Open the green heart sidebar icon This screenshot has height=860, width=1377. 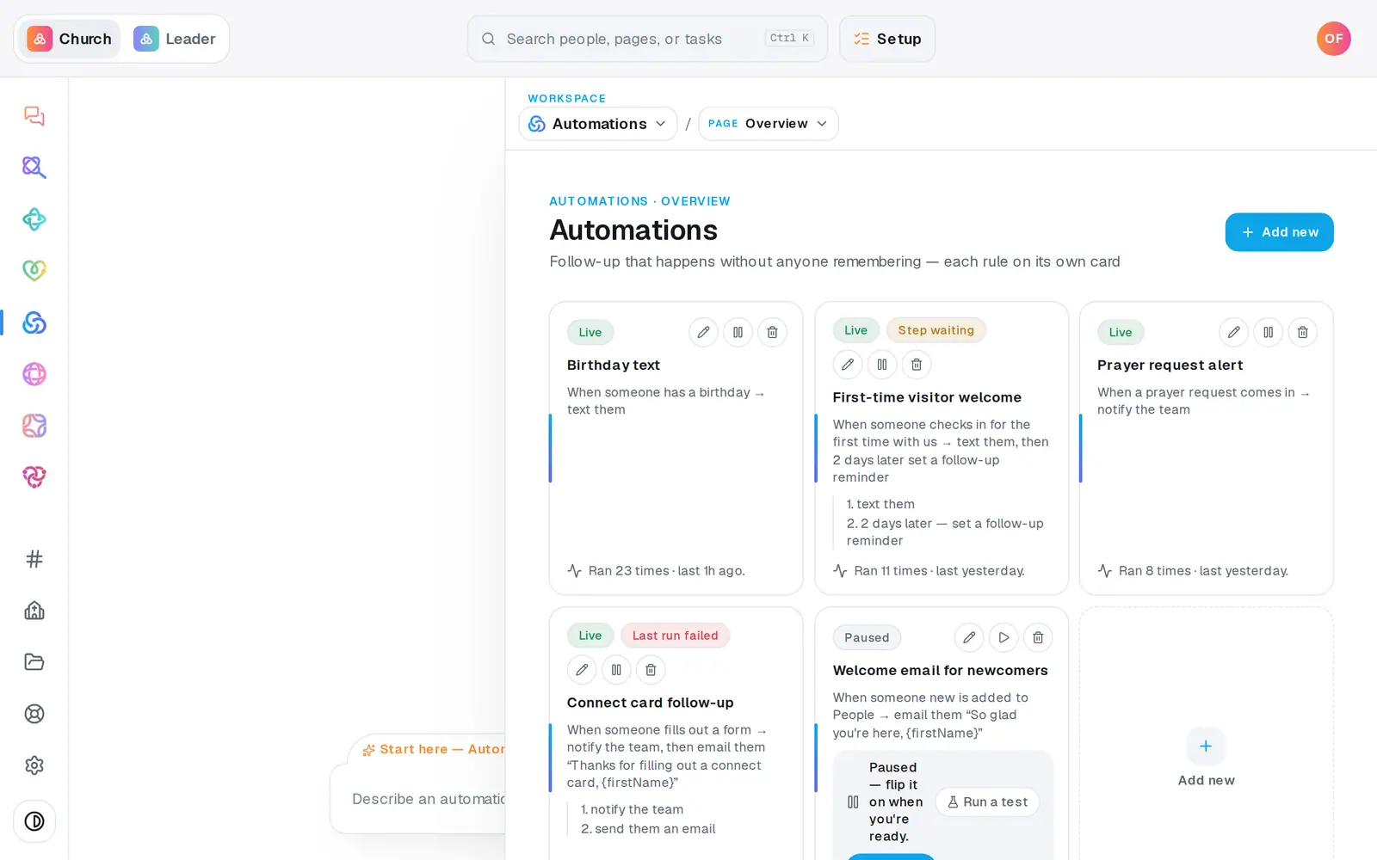pos(34,271)
